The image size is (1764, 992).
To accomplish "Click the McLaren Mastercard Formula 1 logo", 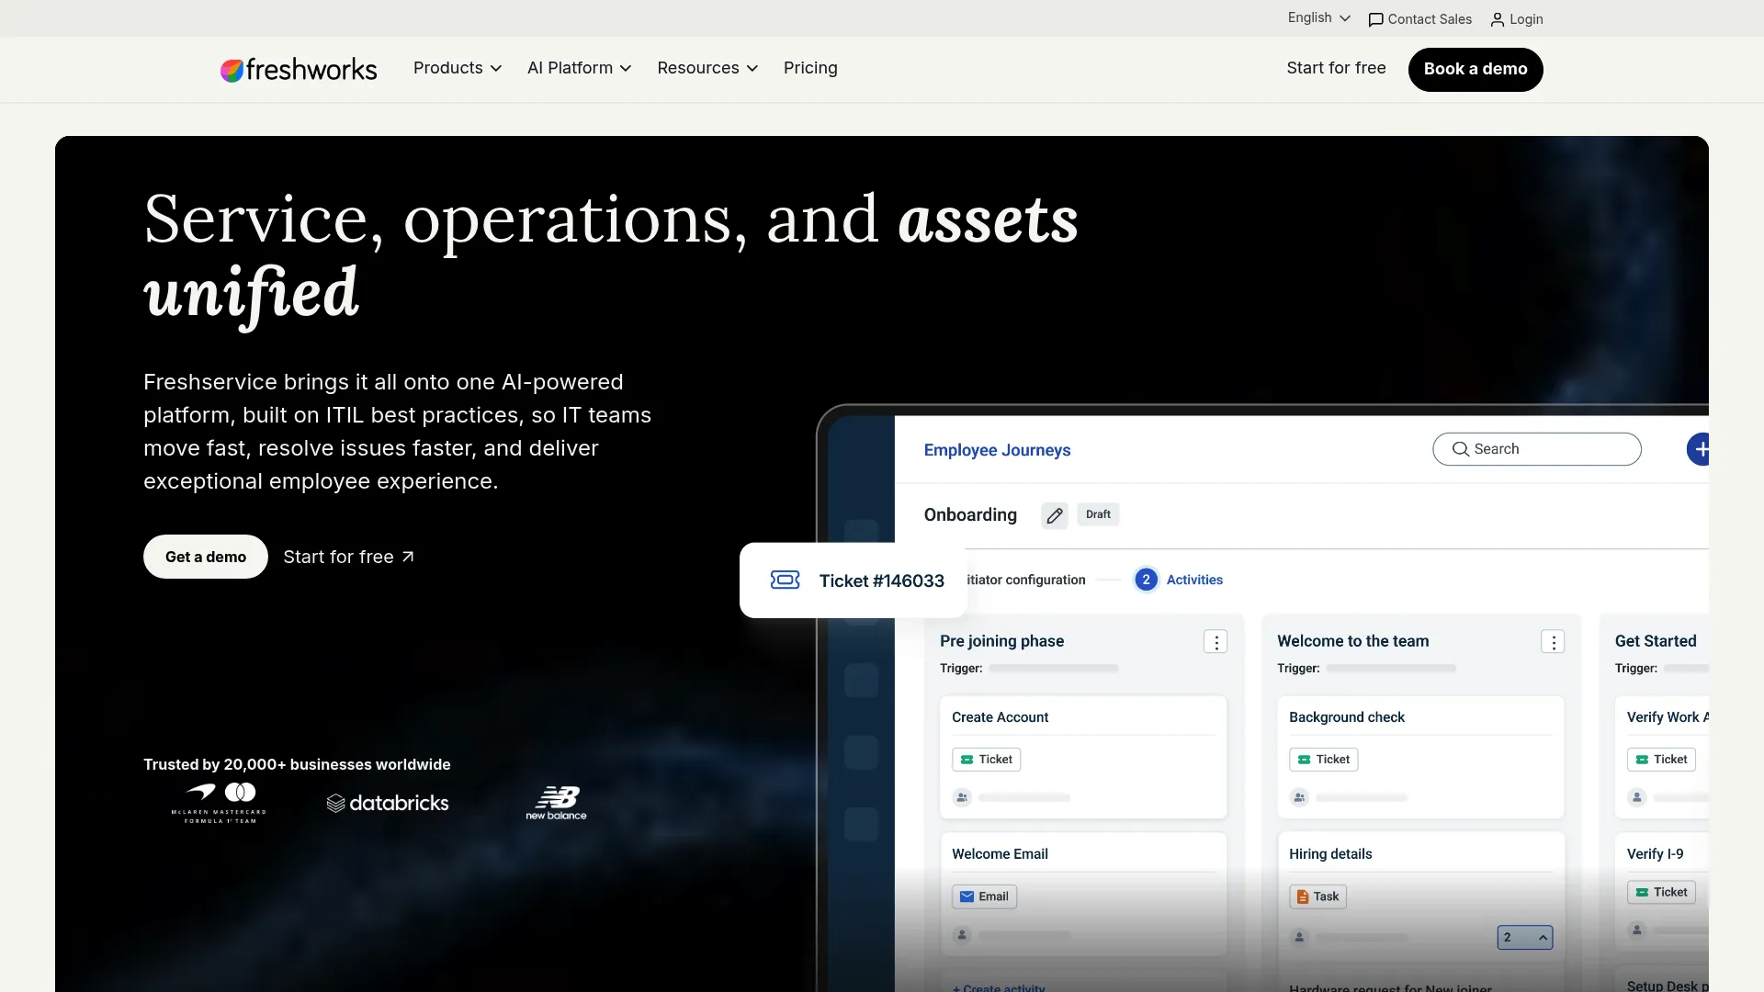I will click(219, 803).
